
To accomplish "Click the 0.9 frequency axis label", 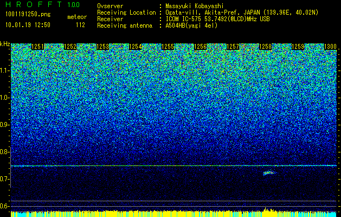I will tap(5, 125).
